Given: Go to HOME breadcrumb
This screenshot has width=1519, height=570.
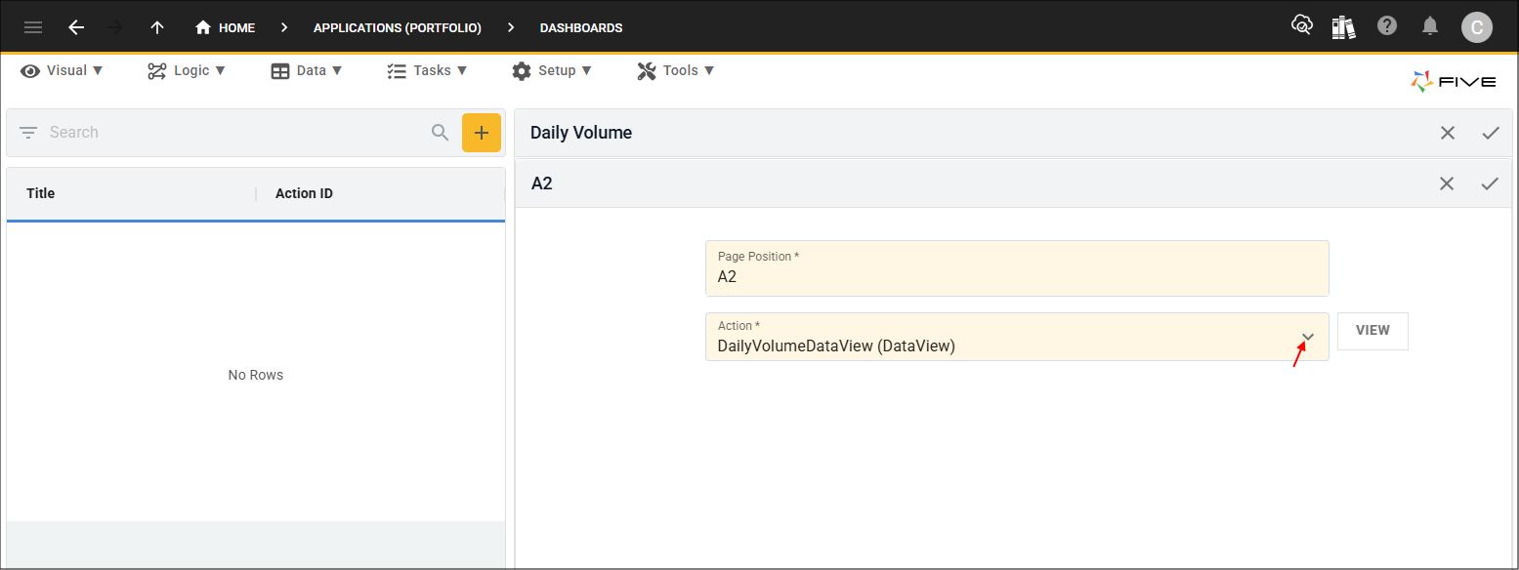Looking at the screenshot, I should pyautogui.click(x=226, y=27).
